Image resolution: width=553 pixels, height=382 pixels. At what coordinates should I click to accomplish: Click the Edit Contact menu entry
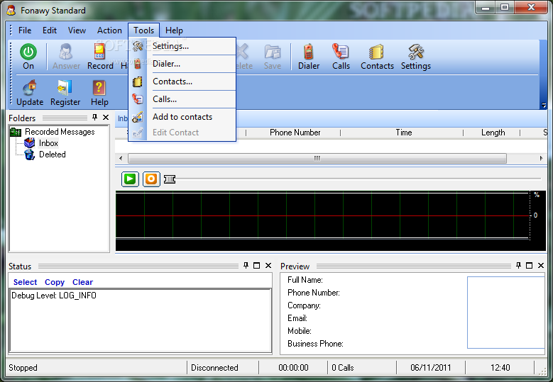pos(182,133)
